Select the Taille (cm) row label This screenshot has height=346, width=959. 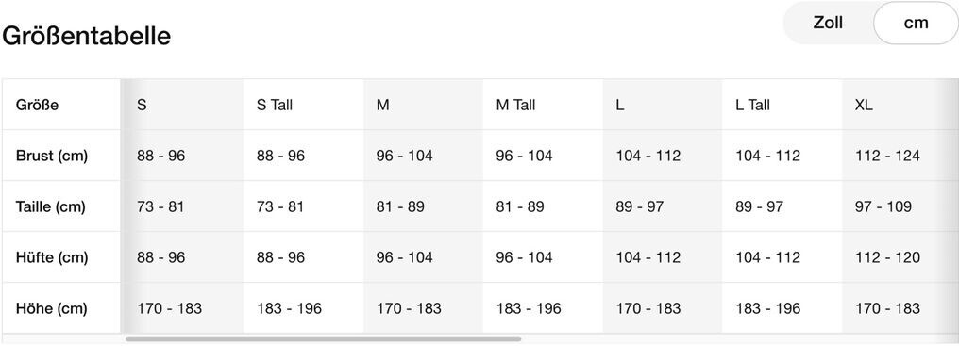pos(51,206)
